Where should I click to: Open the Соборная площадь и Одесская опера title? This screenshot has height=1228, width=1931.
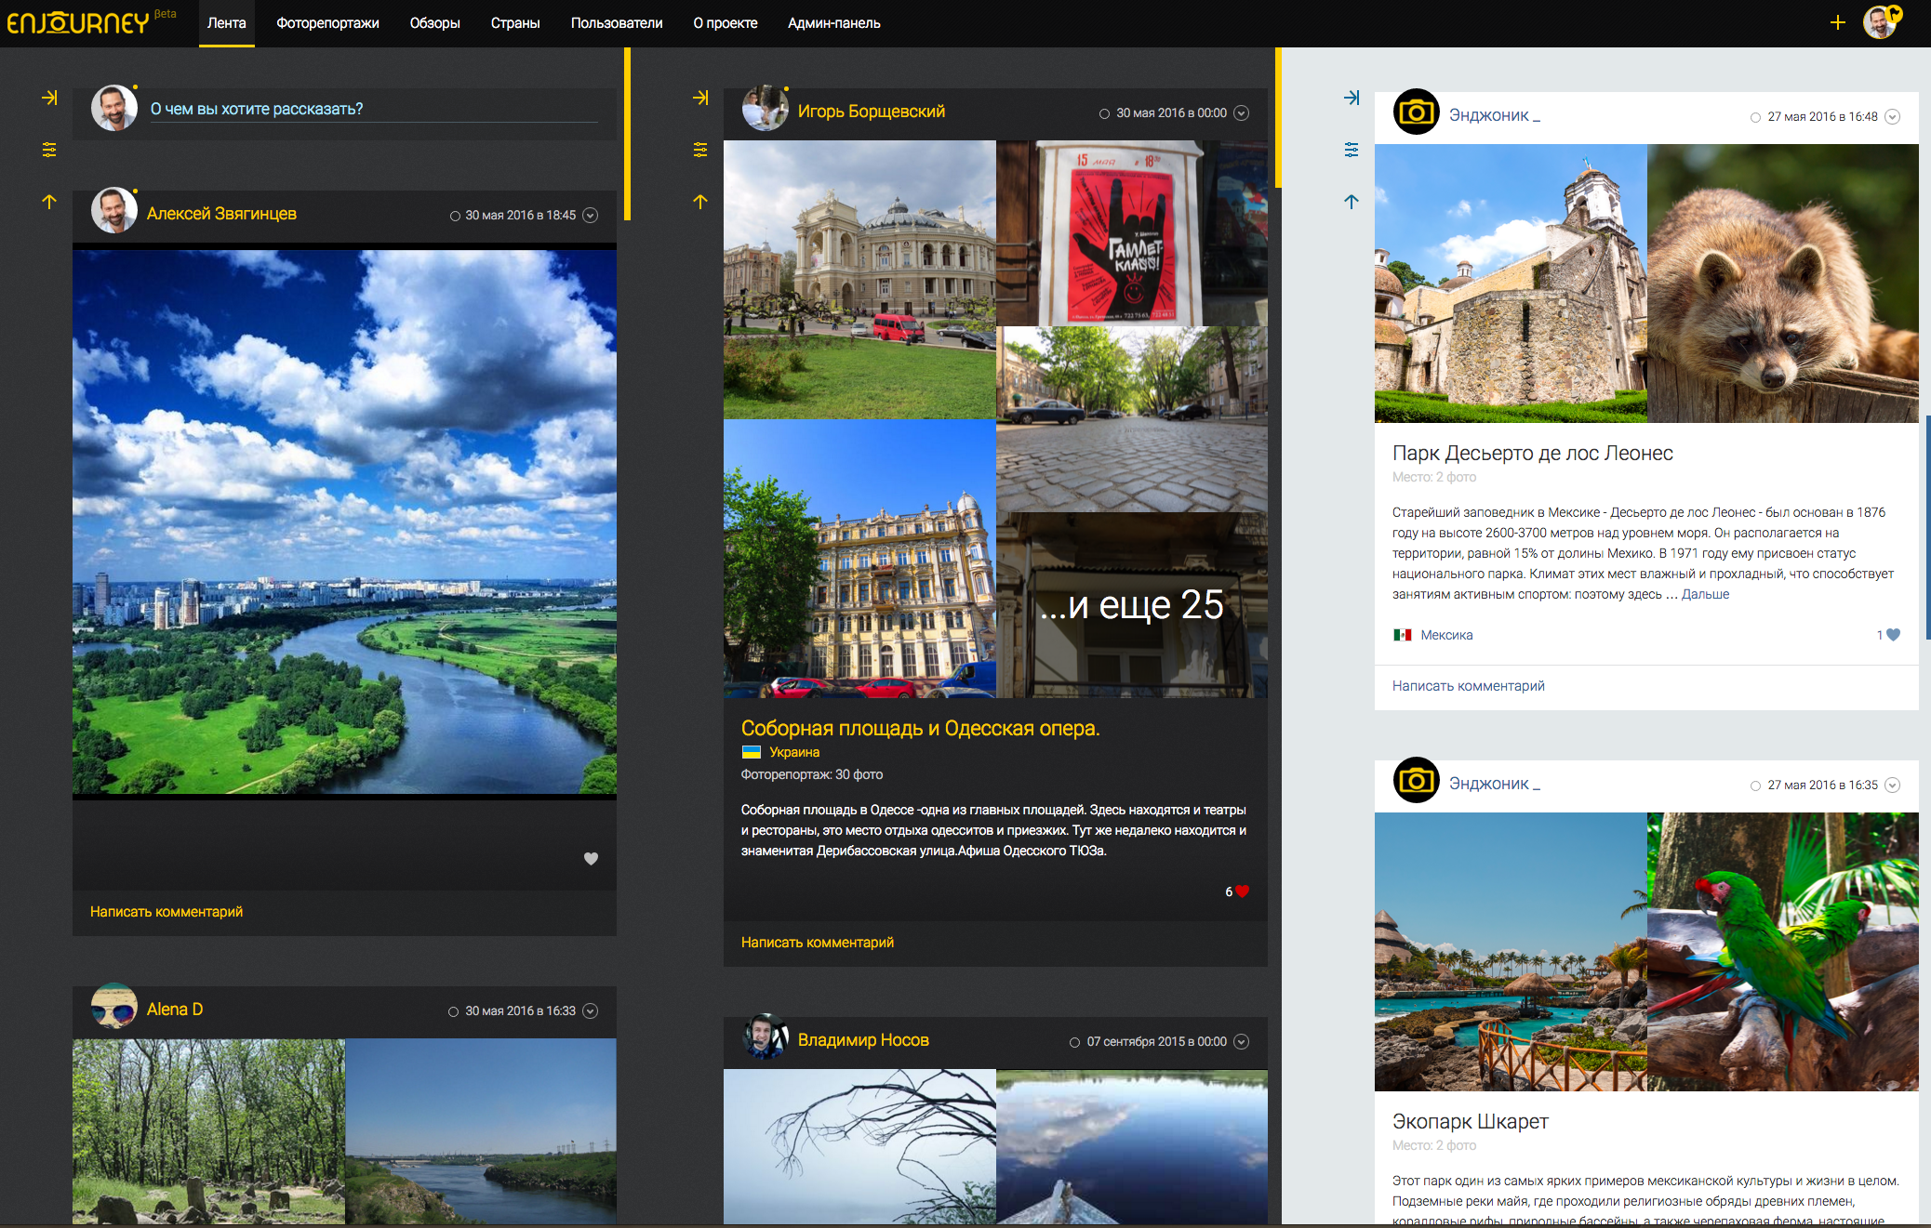click(920, 728)
